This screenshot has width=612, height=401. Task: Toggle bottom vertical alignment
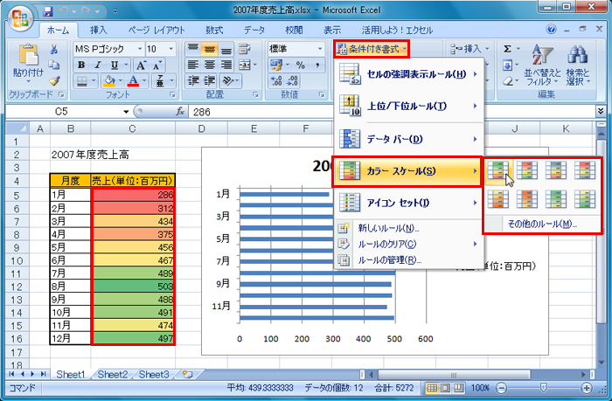pos(226,49)
